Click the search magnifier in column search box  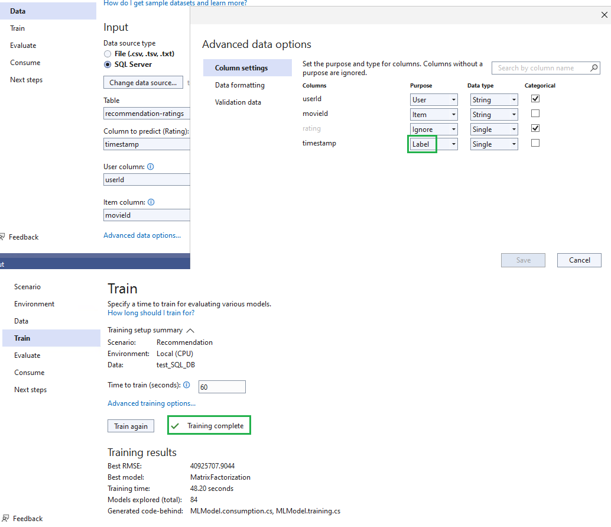pyautogui.click(x=593, y=68)
